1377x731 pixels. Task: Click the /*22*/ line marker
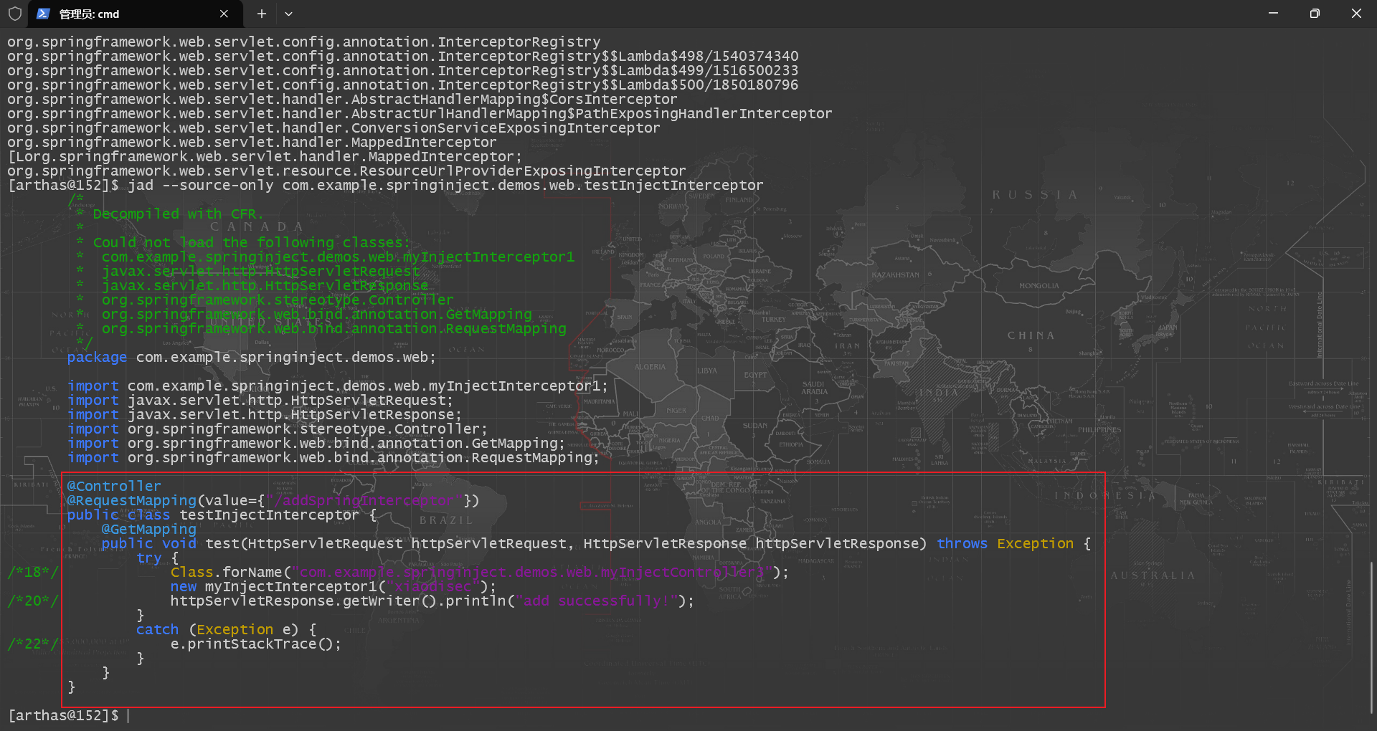click(x=33, y=644)
